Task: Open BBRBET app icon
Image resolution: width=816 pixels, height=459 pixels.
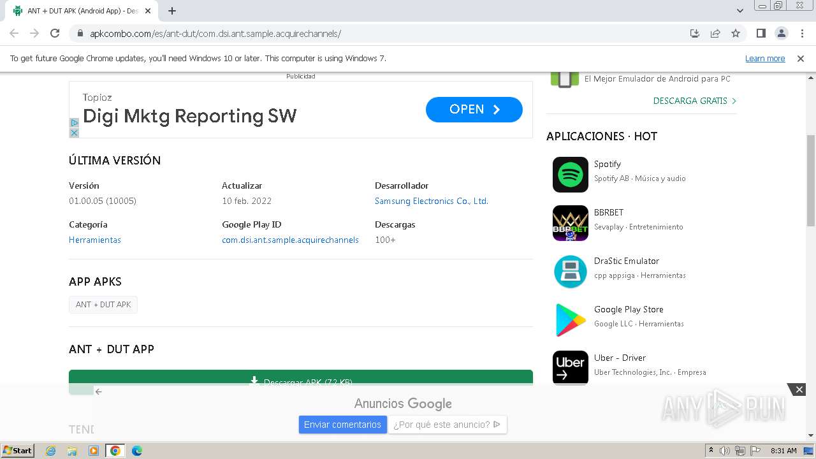Action: click(571, 223)
